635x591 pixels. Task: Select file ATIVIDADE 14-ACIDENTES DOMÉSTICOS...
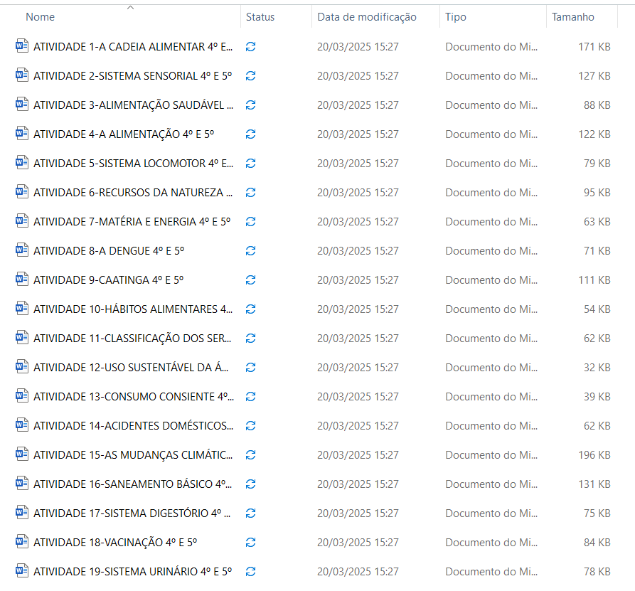pos(133,426)
